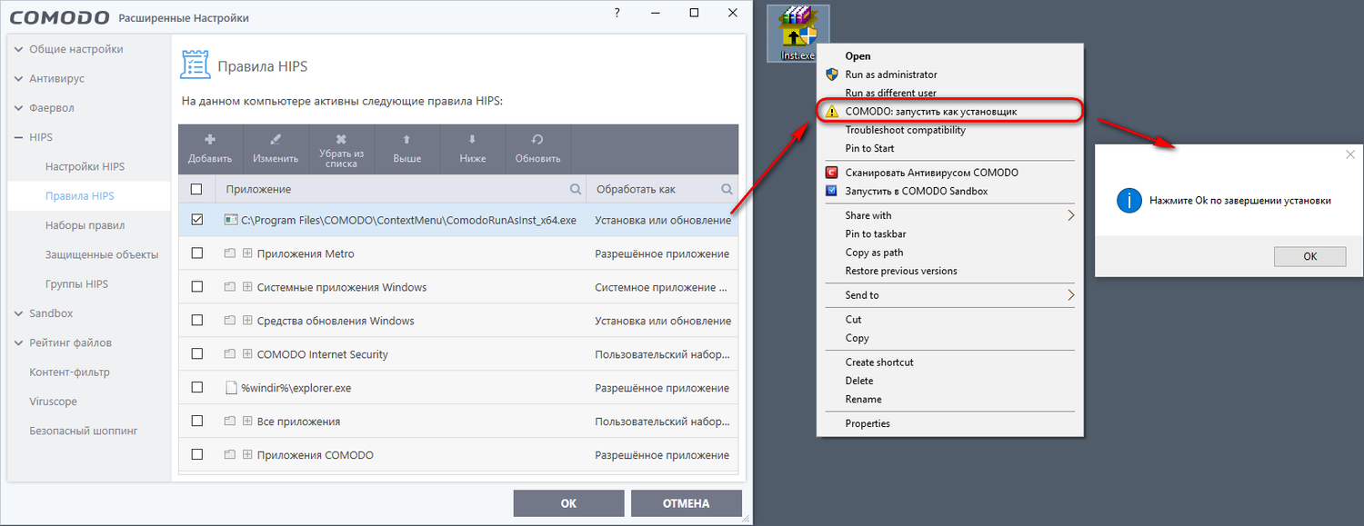Screen dimensions: 1364x526
Task: Choose 'Run as administrator' from context menu
Action: [x=890, y=74]
